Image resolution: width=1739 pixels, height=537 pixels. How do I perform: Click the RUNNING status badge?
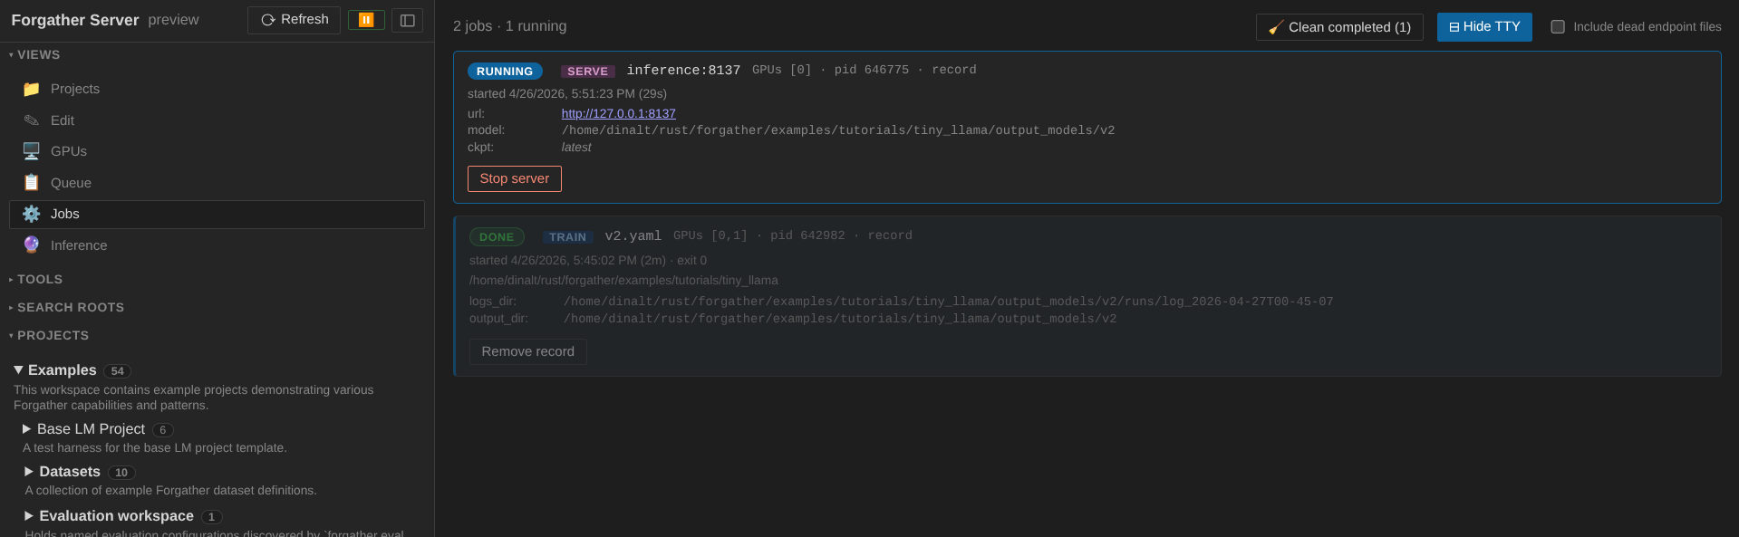(505, 72)
